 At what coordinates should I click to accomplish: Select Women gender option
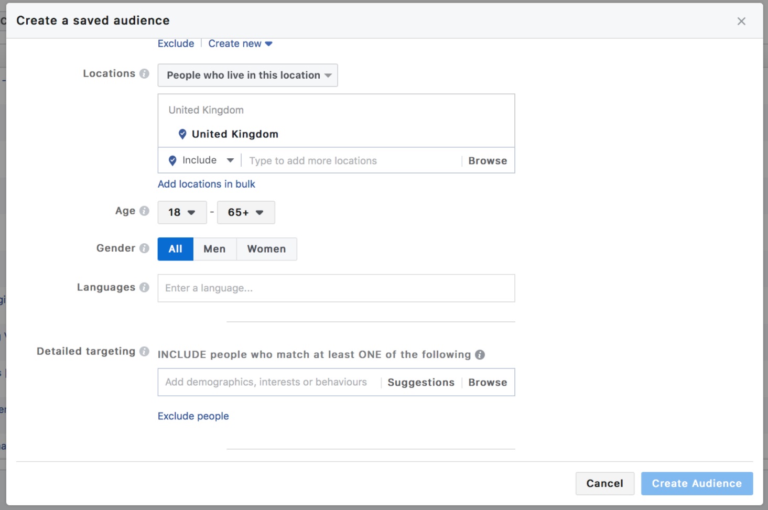[266, 249]
